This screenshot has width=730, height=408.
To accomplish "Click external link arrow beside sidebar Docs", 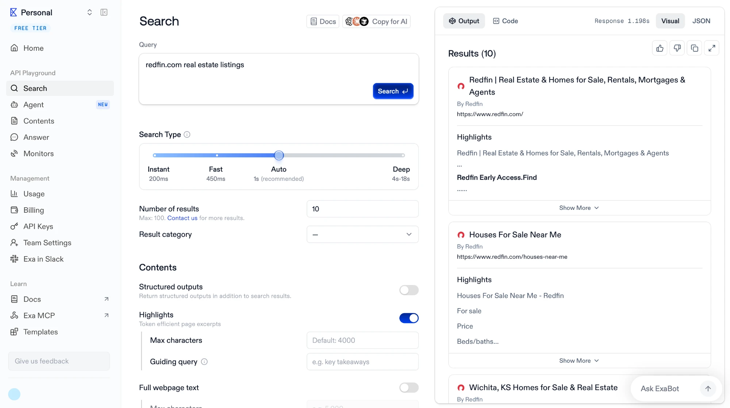I will click(107, 299).
